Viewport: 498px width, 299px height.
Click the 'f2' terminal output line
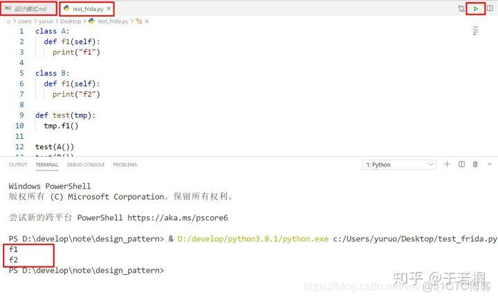tap(13, 260)
